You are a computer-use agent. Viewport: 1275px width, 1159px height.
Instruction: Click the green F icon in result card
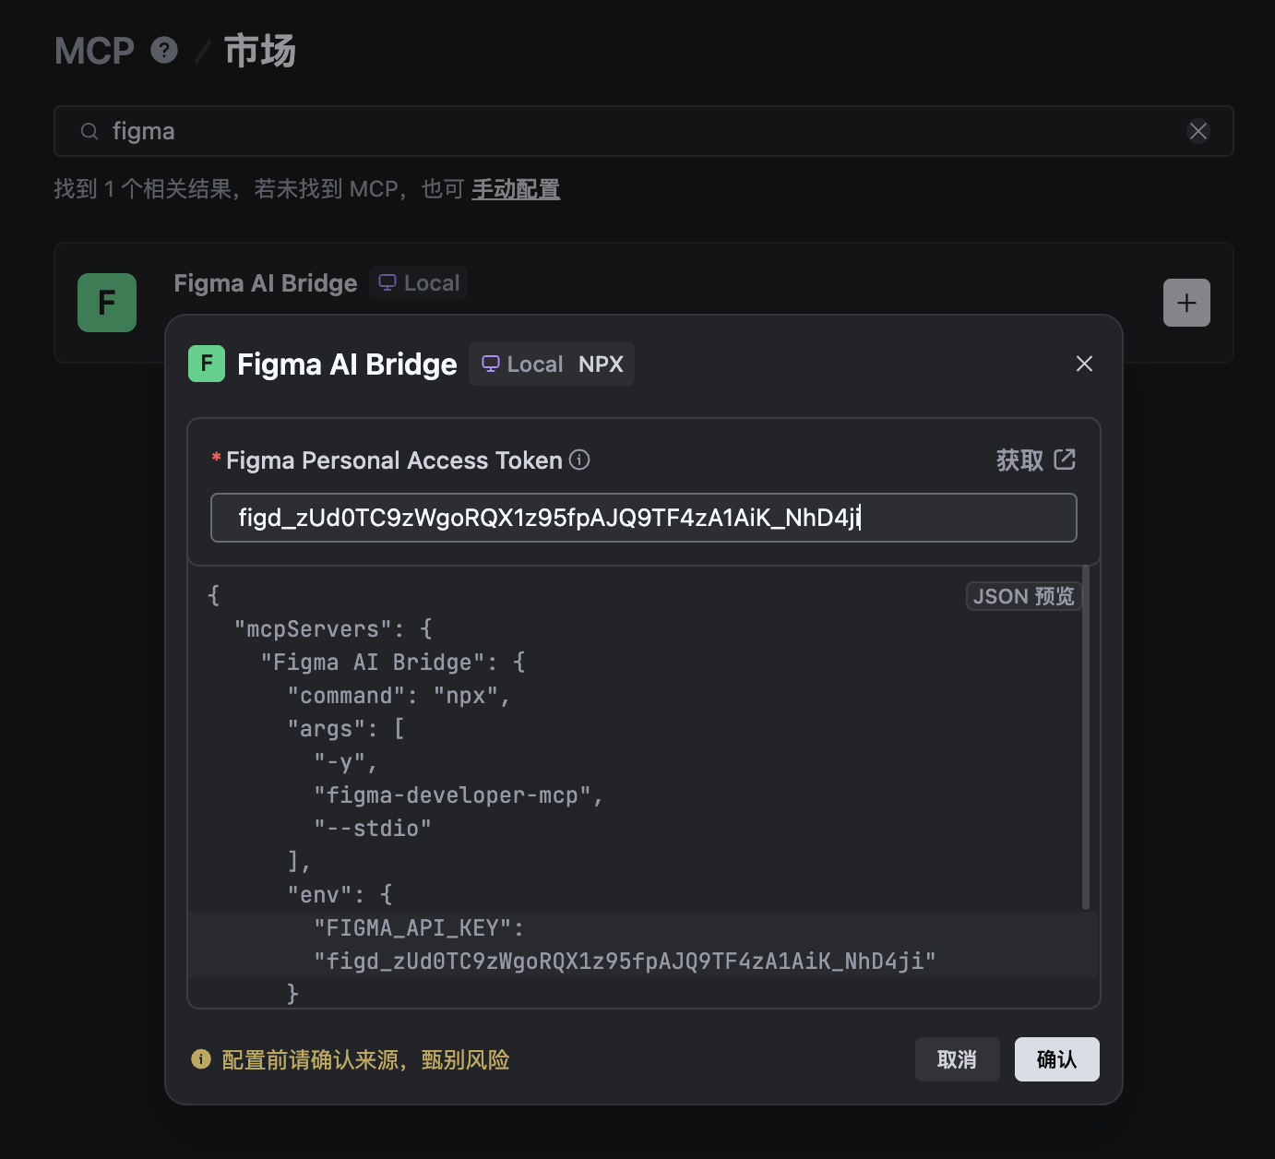point(107,303)
